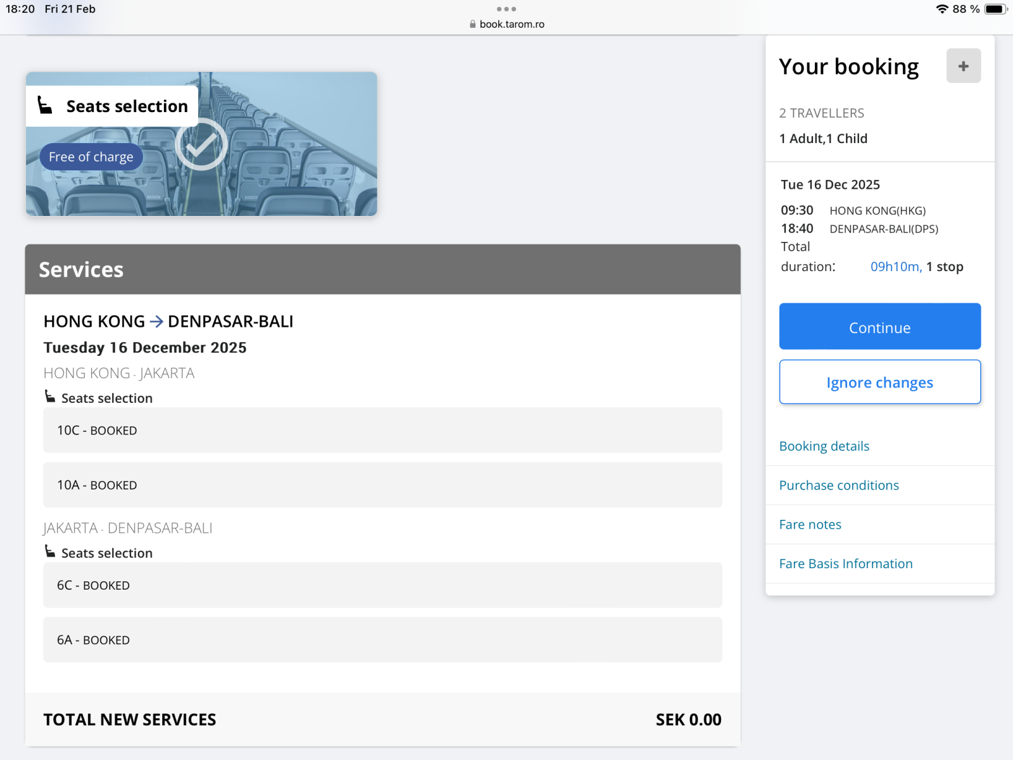This screenshot has width=1013, height=760.
Task: Open Purchase conditions link
Action: [x=838, y=486]
